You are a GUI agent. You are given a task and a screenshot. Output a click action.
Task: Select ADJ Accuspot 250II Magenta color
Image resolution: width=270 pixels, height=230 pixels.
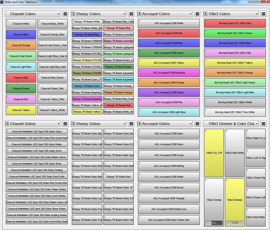pyautogui.click(x=169, y=73)
